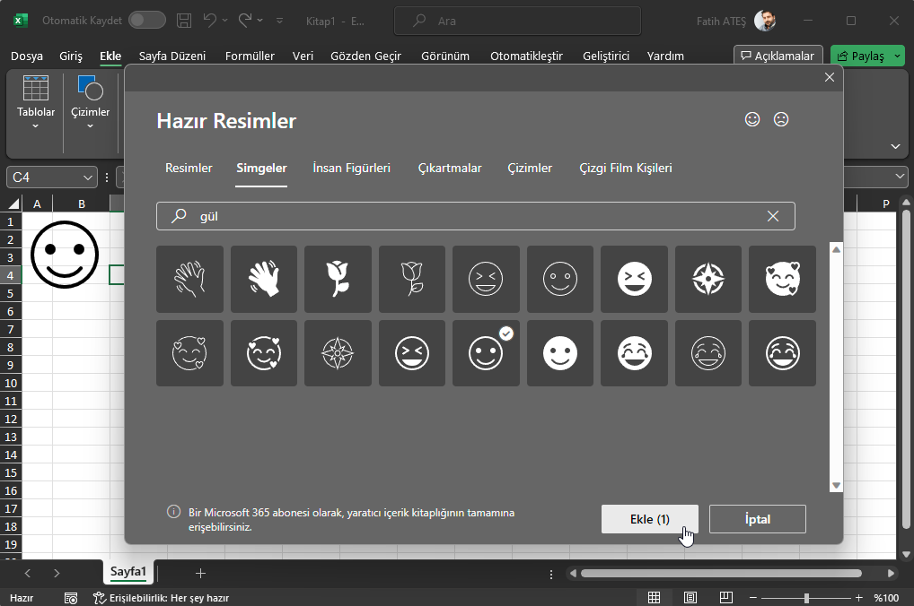The image size is (914, 606).
Task: Open the Paylaş dropdown arrow
Action: click(896, 56)
